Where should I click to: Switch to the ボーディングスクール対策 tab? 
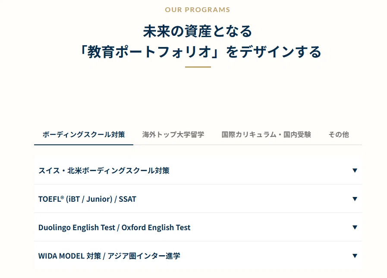(84, 134)
